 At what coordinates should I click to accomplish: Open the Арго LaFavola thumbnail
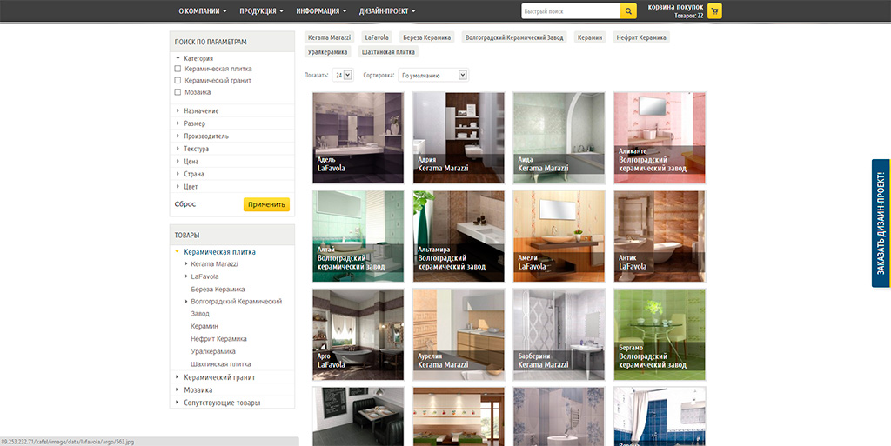pyautogui.click(x=358, y=335)
